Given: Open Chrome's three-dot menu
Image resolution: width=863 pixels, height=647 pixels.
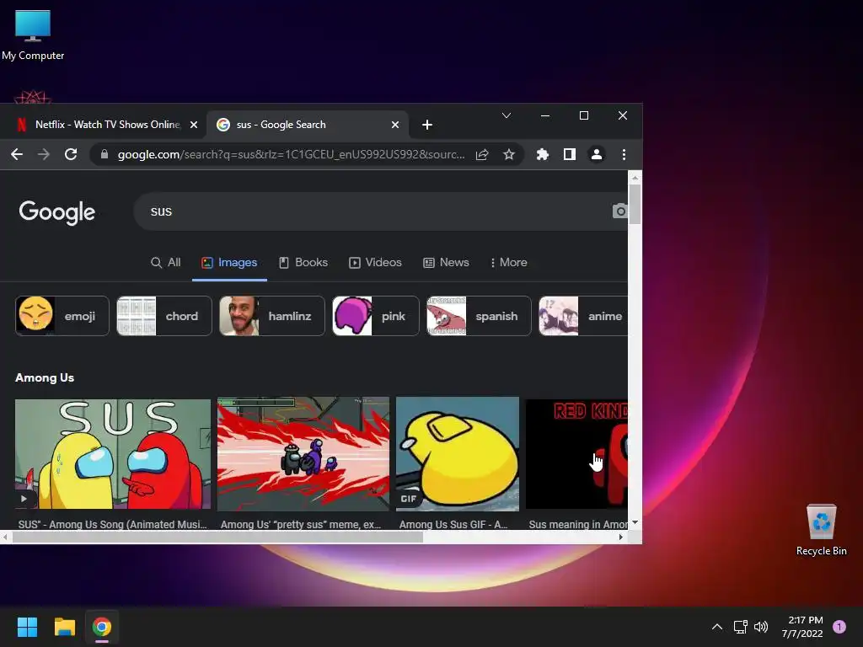Looking at the screenshot, I should (x=624, y=155).
